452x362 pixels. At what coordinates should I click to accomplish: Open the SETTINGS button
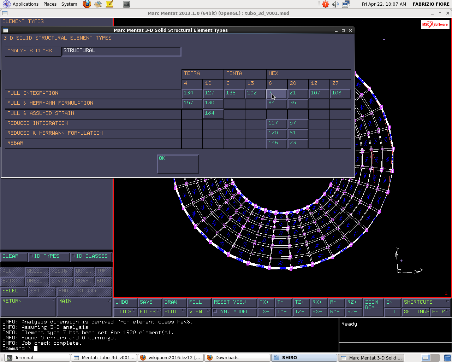tap(416, 312)
